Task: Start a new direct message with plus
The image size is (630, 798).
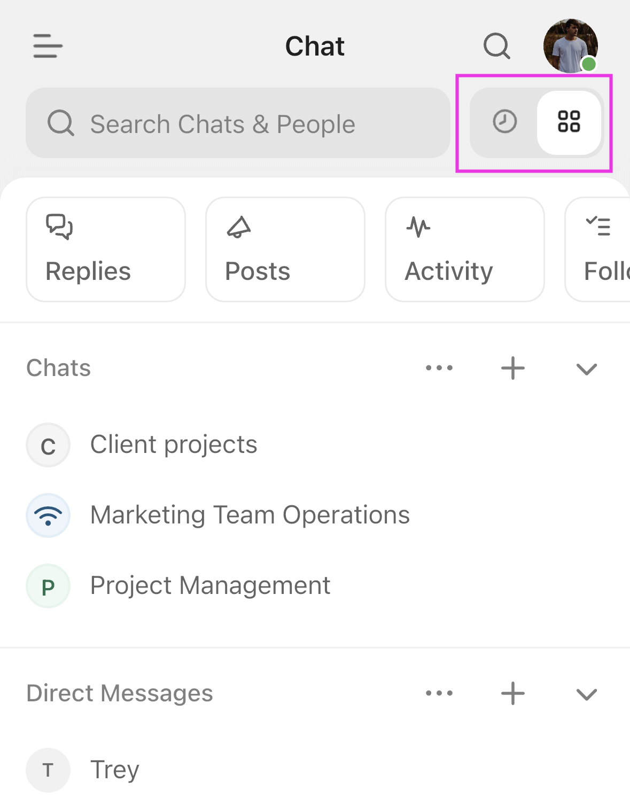Action: coord(512,693)
